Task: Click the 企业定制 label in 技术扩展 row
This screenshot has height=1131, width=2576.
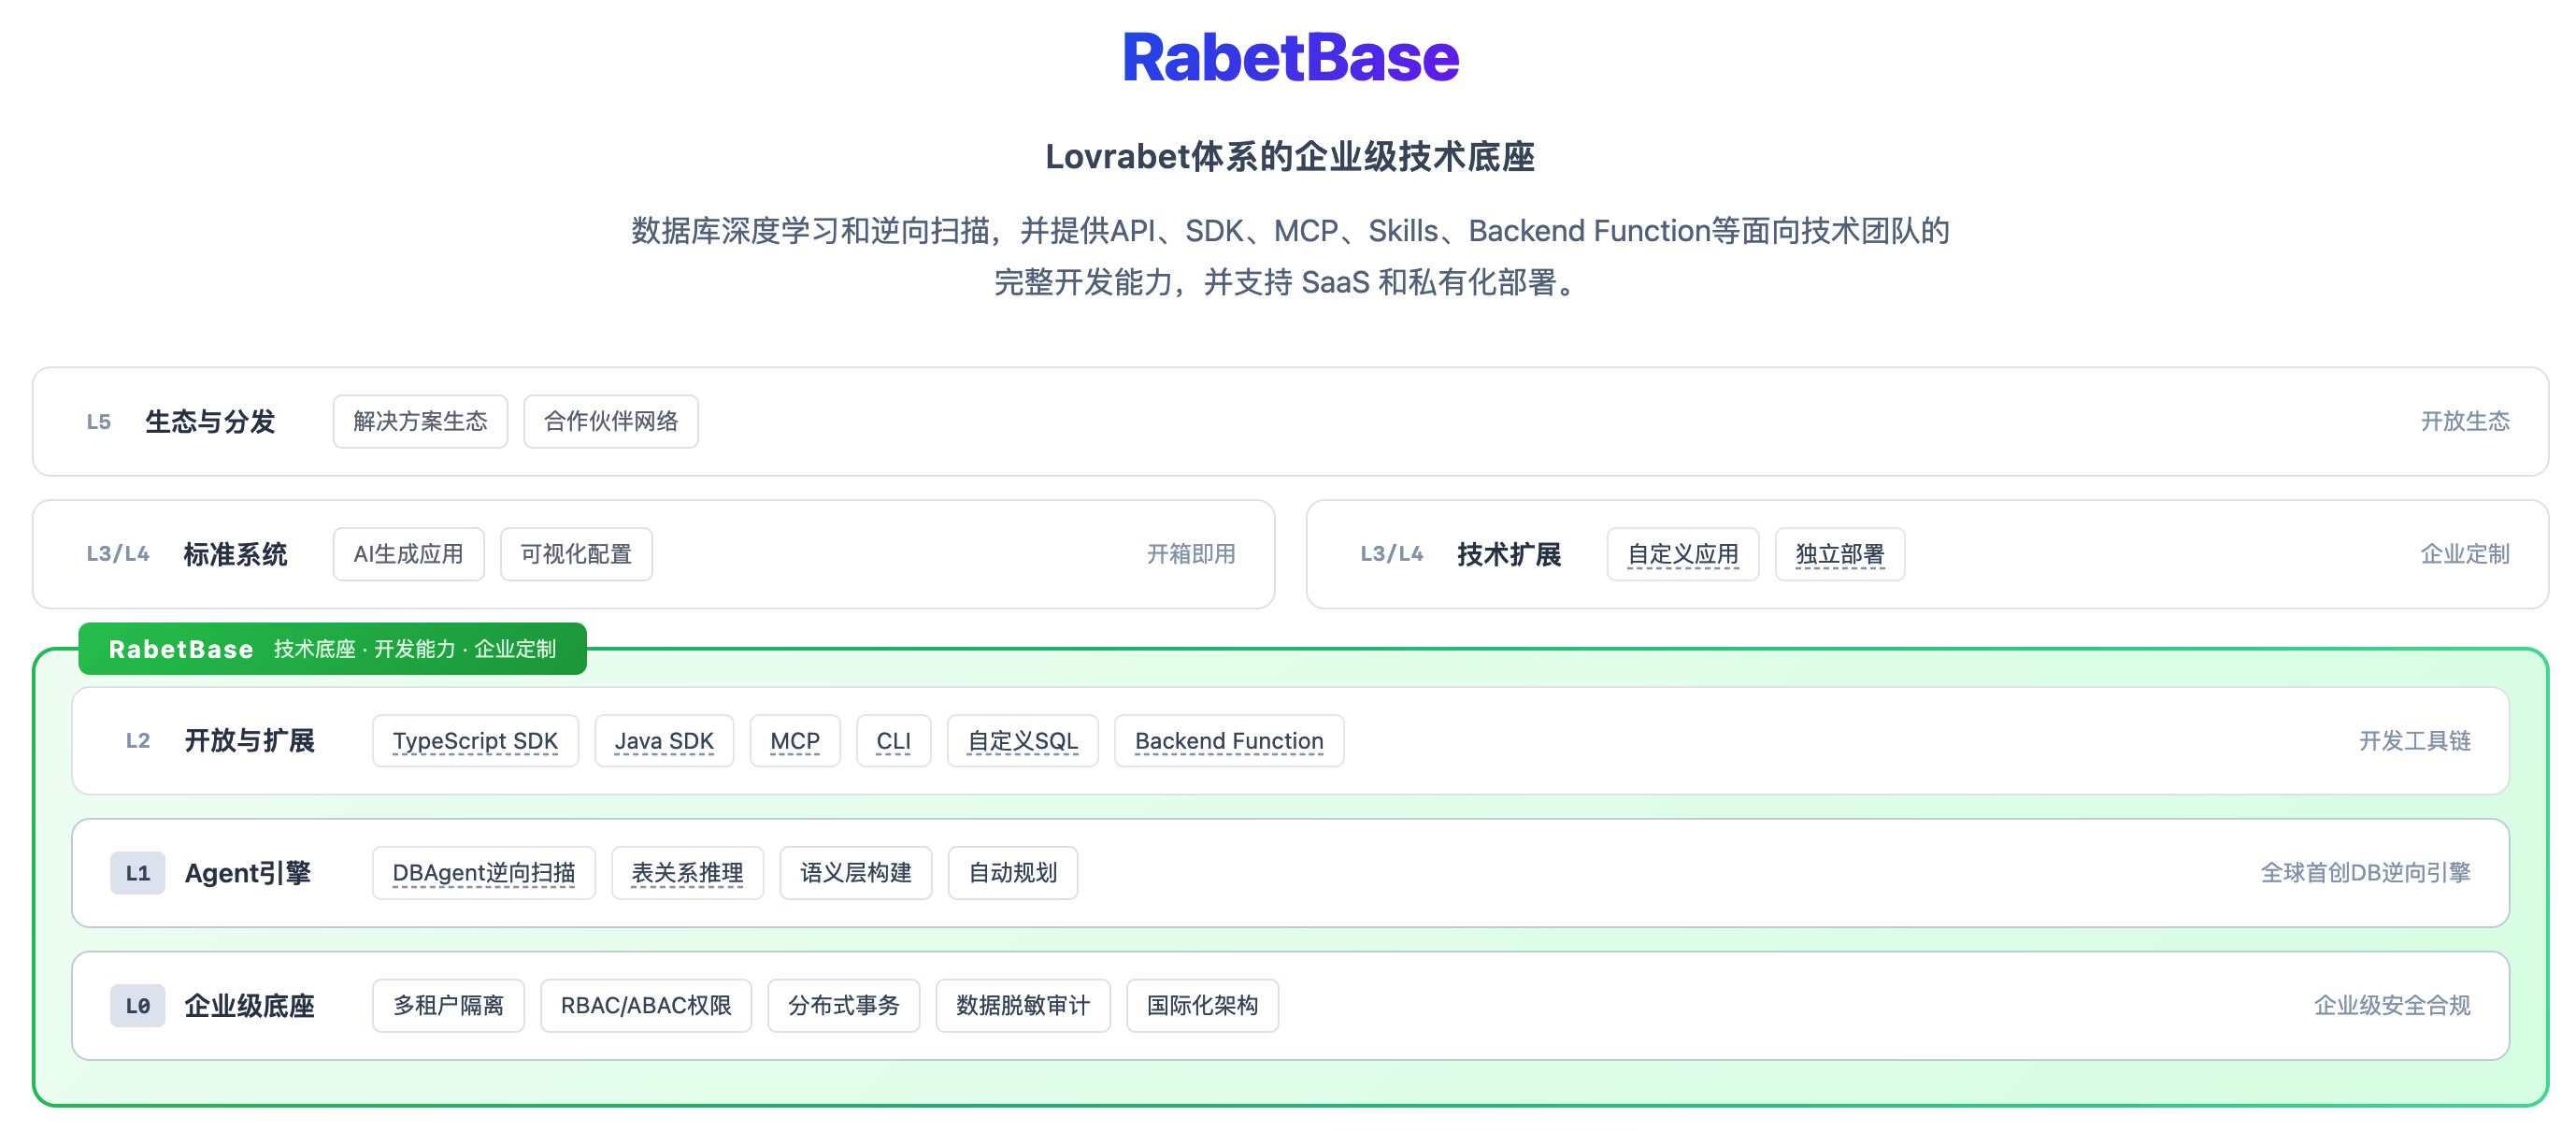Action: 2465,554
